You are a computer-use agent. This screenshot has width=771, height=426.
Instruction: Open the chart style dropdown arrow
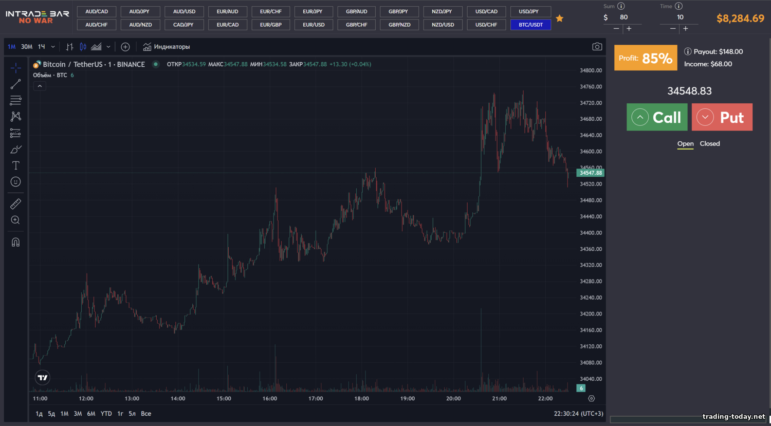pos(108,47)
